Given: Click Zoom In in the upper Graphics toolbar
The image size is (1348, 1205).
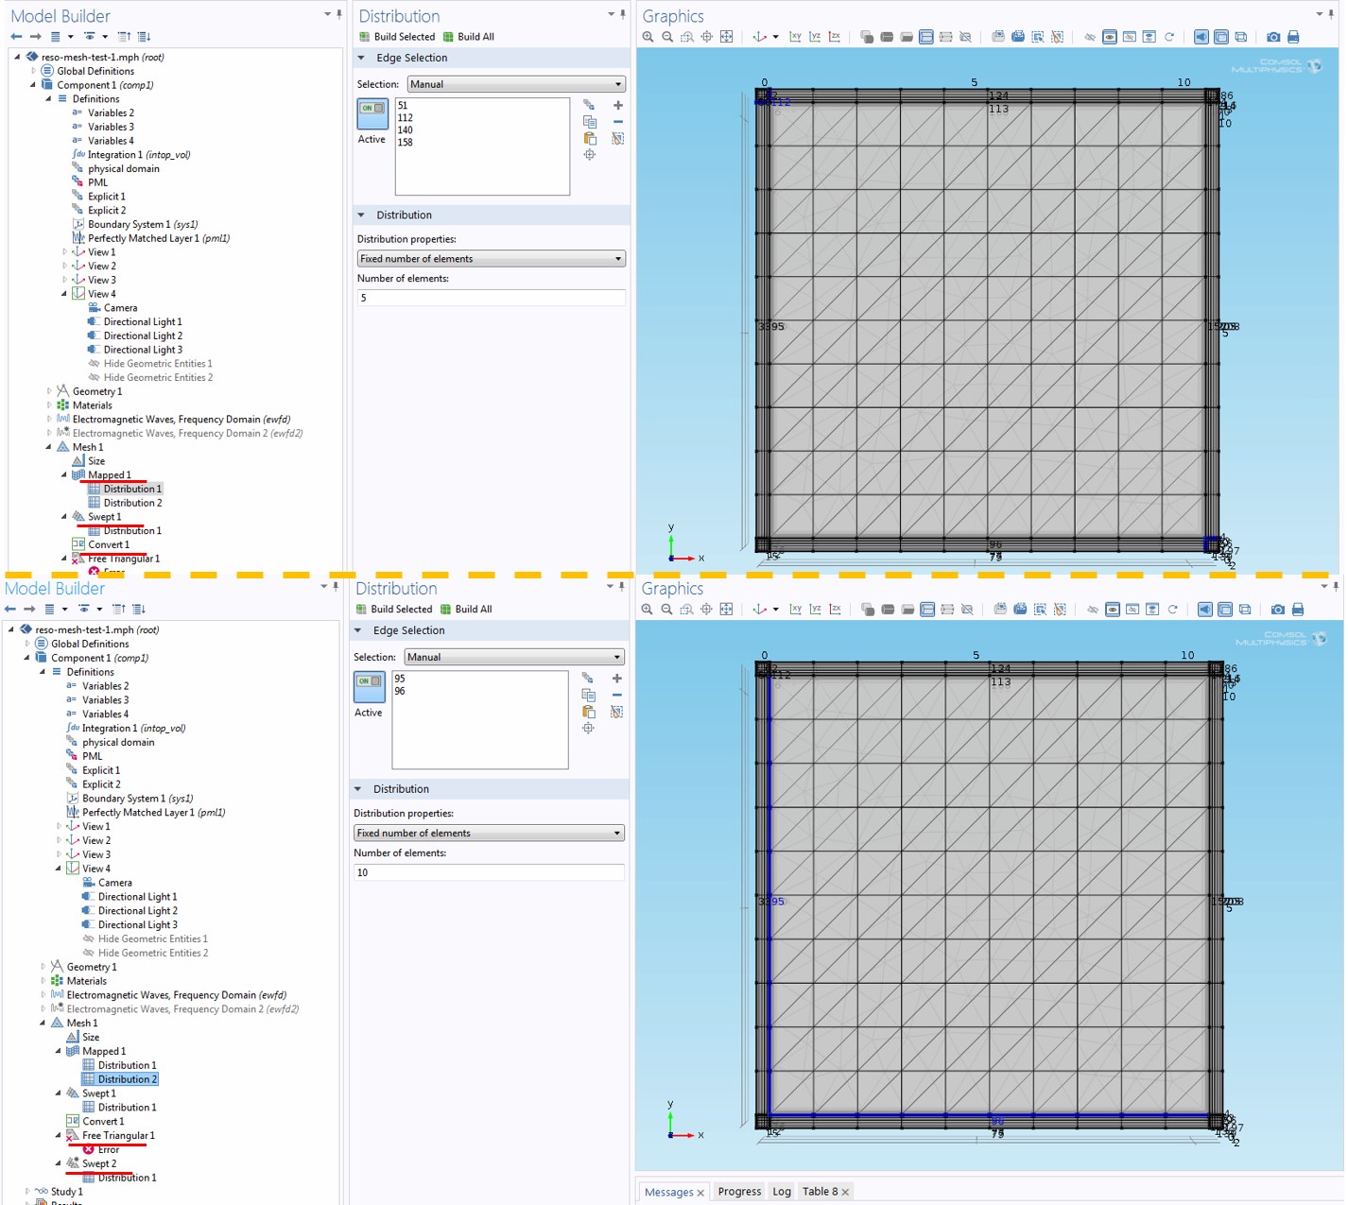Looking at the screenshot, I should tap(648, 37).
